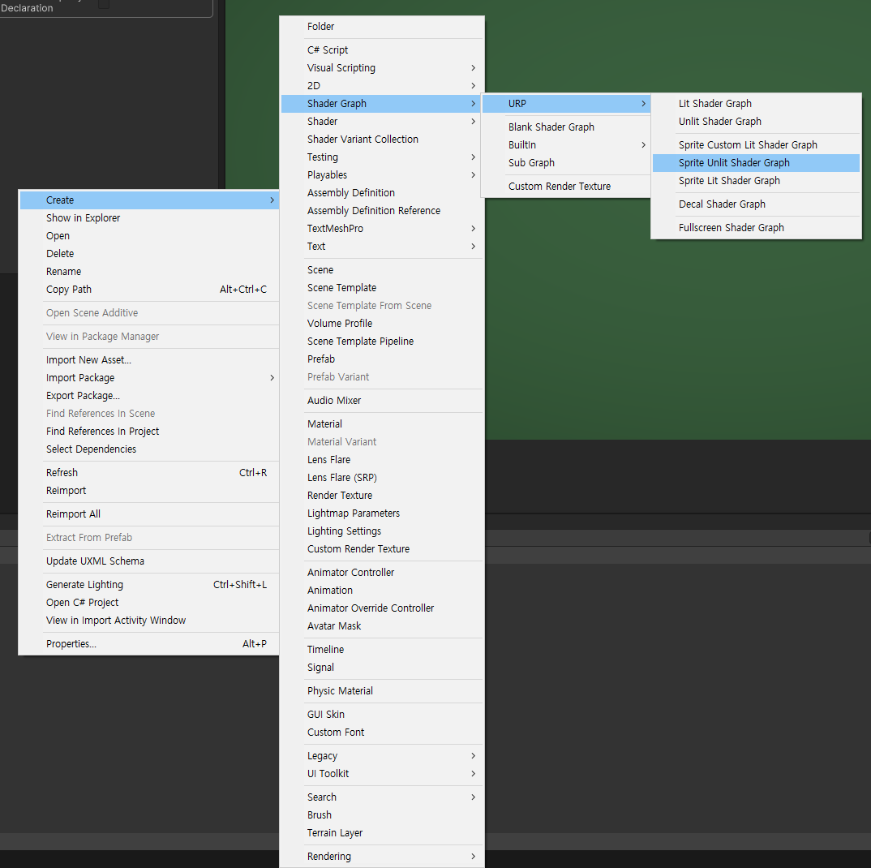Create an Audio Mixer
The width and height of the screenshot is (871, 868).
[x=382, y=401]
